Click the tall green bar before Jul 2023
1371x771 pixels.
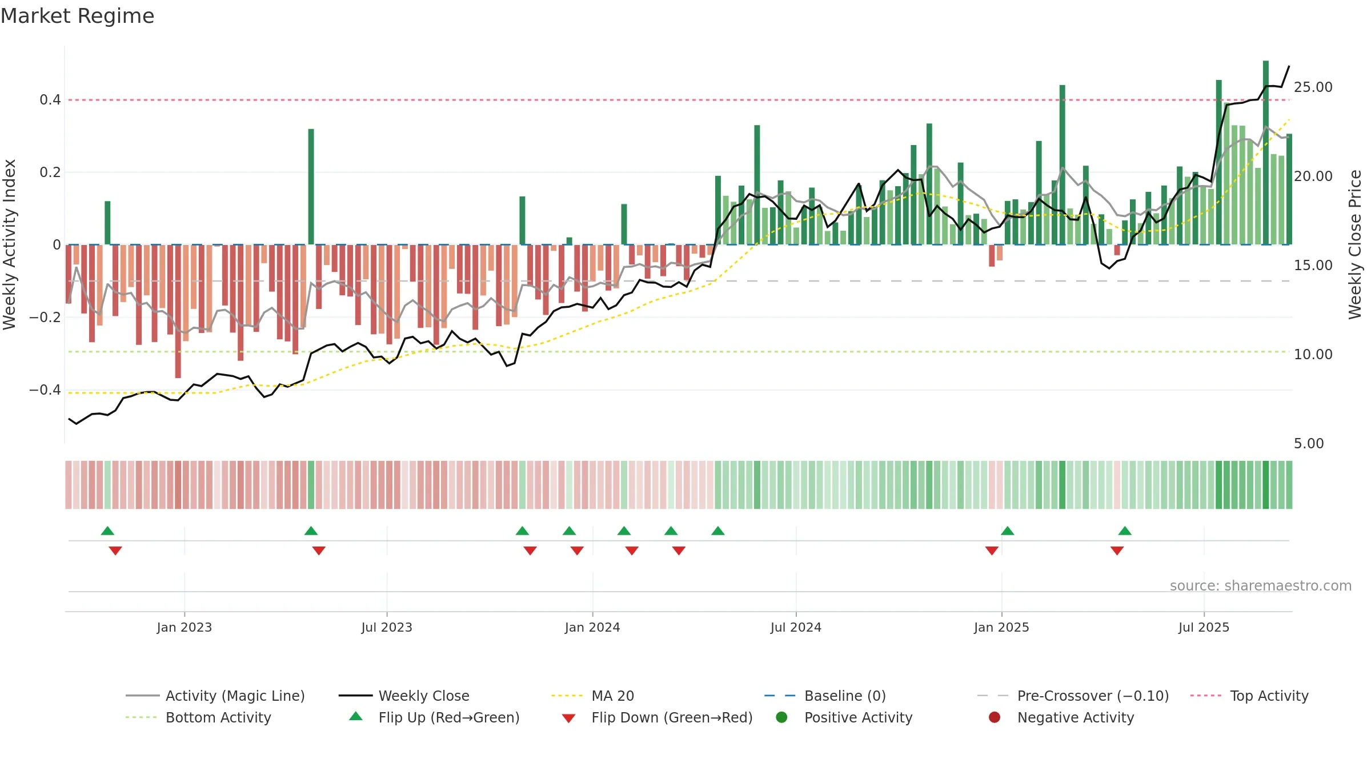coord(311,187)
